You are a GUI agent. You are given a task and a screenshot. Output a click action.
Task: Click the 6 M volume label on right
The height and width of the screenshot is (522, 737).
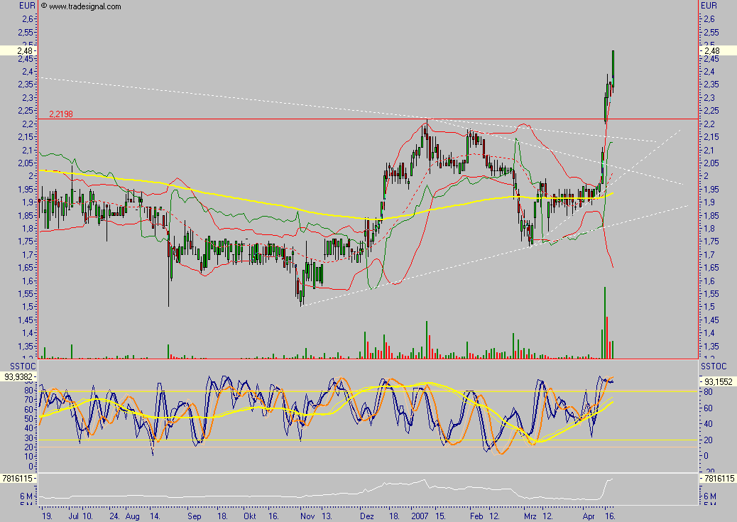(x=710, y=496)
